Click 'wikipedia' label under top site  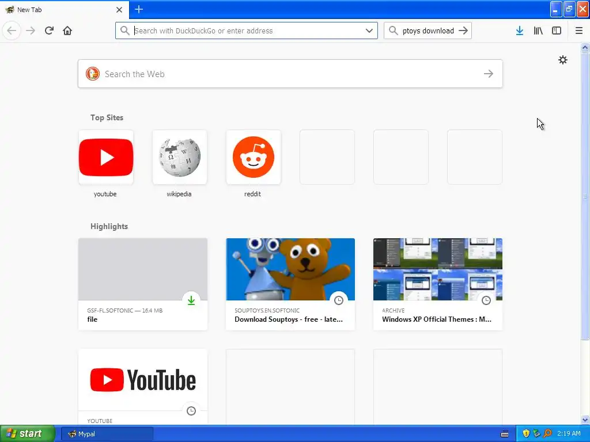(179, 194)
